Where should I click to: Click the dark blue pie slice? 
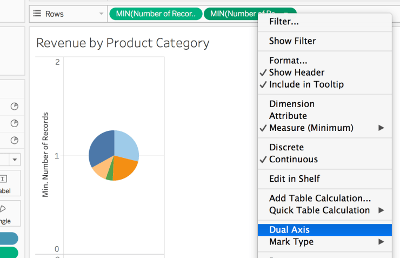tap(101, 148)
